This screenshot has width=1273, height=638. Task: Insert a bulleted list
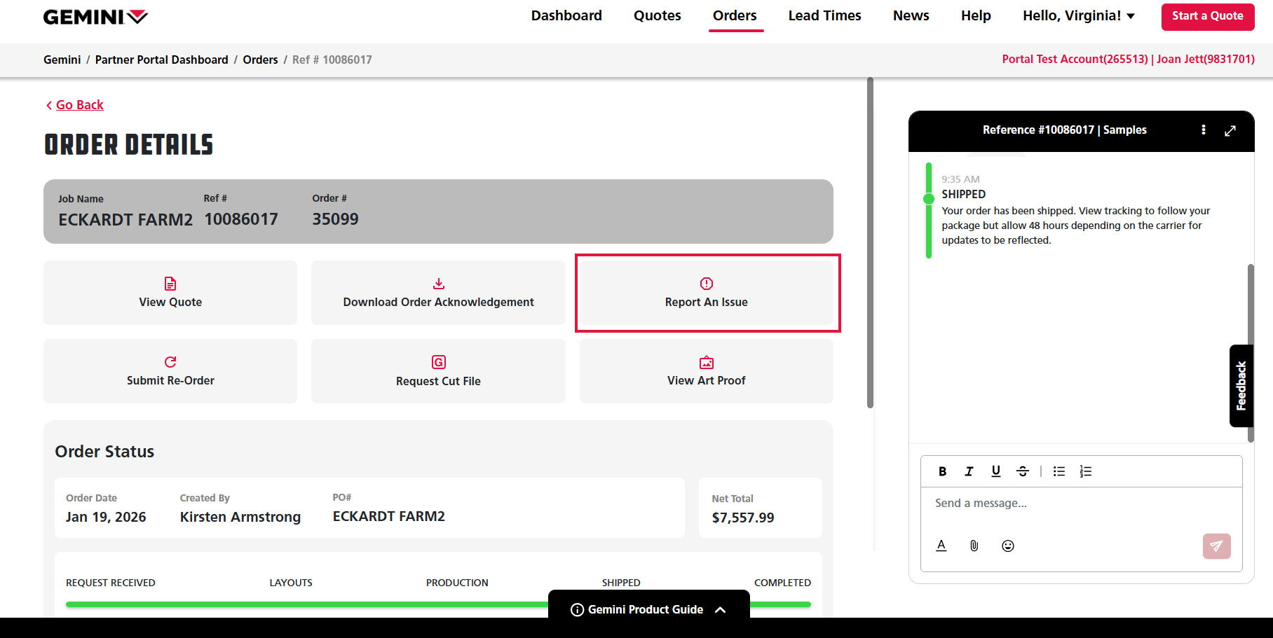[x=1059, y=471]
